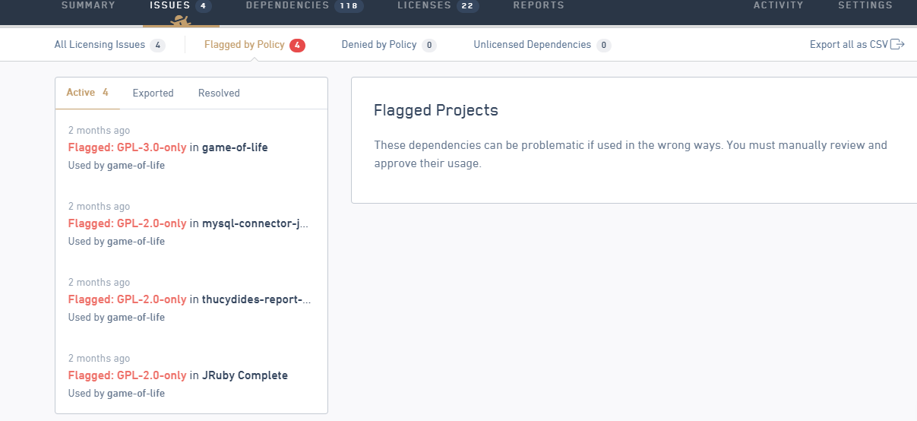Open the Activity page
This screenshot has width=917, height=421.
coord(779,5)
